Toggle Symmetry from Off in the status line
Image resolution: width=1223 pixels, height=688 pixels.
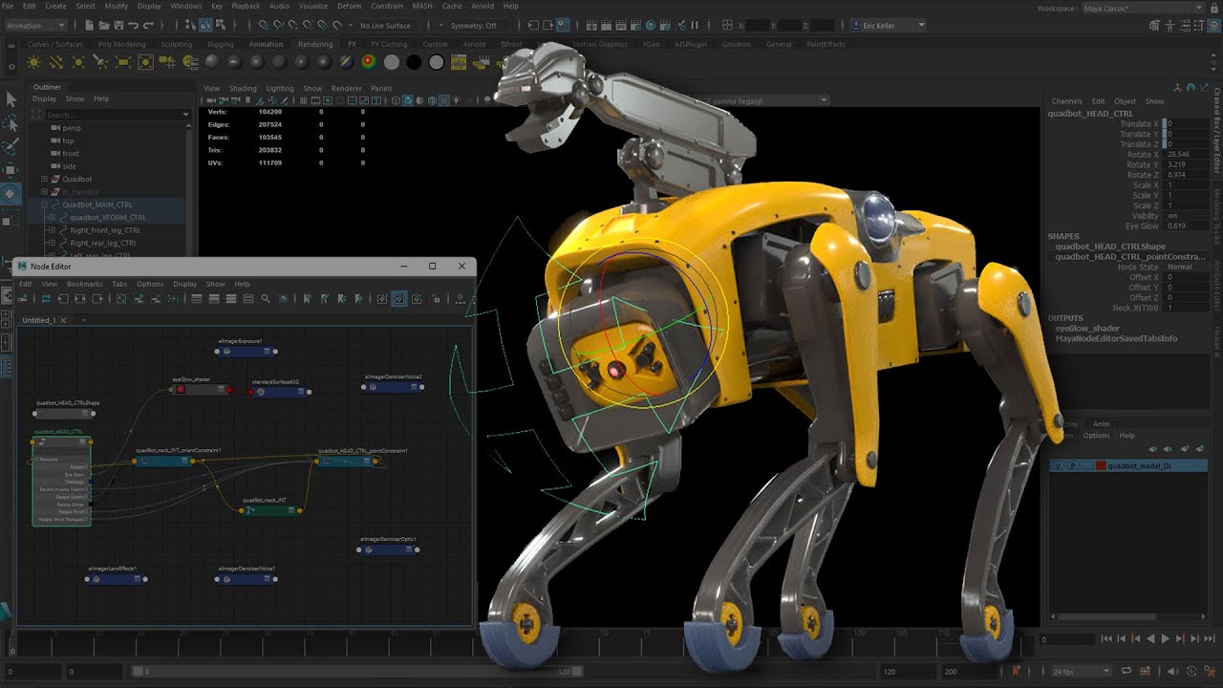pos(473,26)
